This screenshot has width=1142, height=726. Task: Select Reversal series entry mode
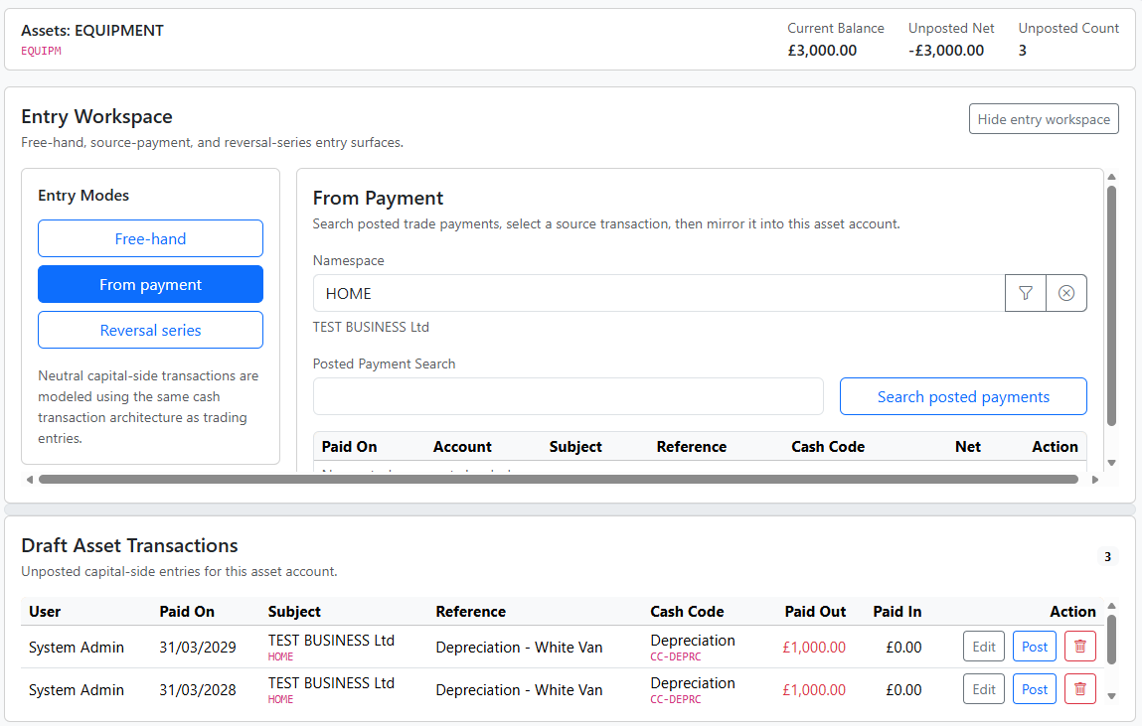tap(151, 331)
